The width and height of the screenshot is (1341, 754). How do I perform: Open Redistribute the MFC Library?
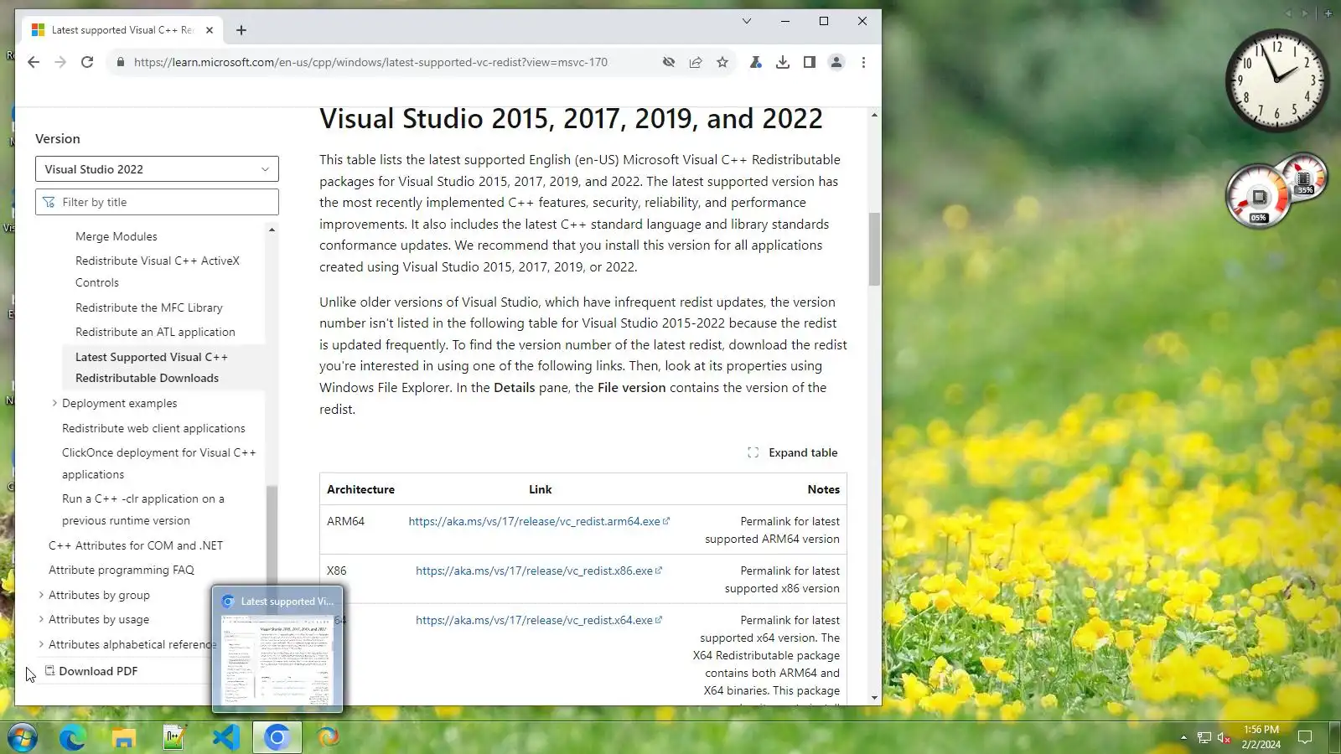pos(149,307)
